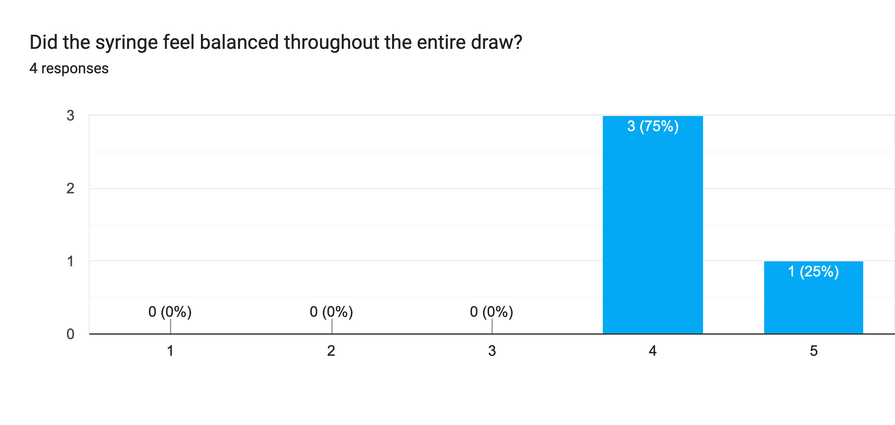Viewport: 895px width, 425px height.
Task: Click the x-axis label 4
Action: pyautogui.click(x=653, y=351)
